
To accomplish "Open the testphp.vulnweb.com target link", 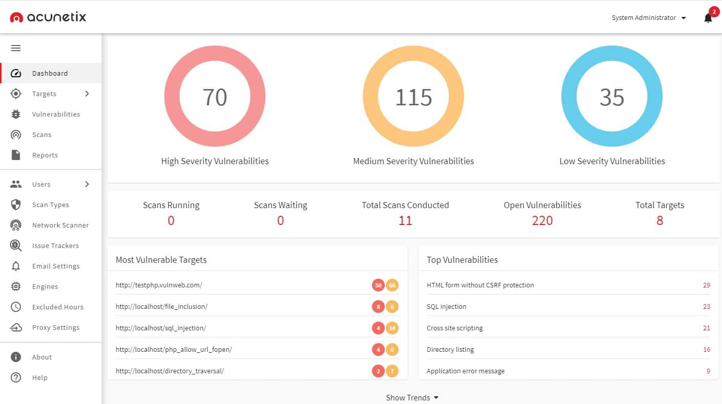I will (159, 285).
